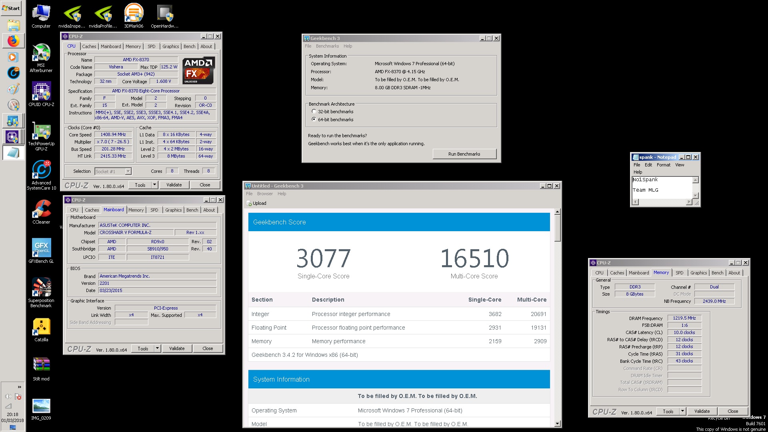Open Graphics tab in Mainboard CPU-Z window
Image resolution: width=768 pixels, height=432 pixels.
point(173,210)
